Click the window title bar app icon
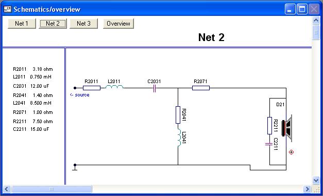Viewport: 323px width, 196px height. pyautogui.click(x=7, y=9)
